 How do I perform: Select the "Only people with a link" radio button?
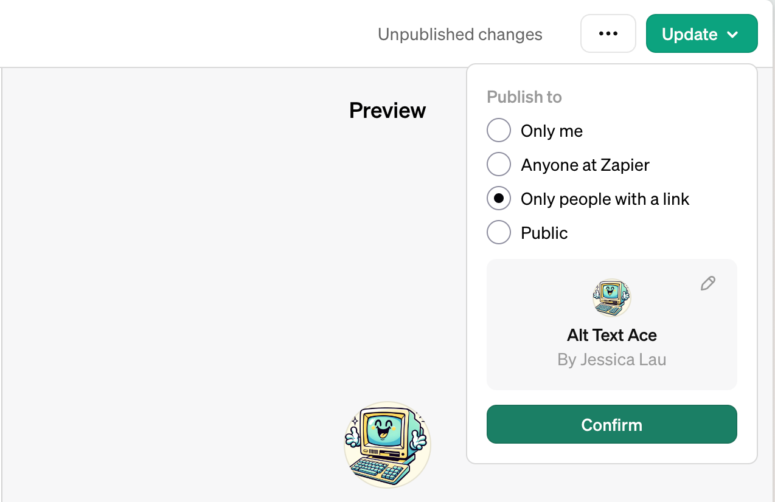pyautogui.click(x=499, y=199)
